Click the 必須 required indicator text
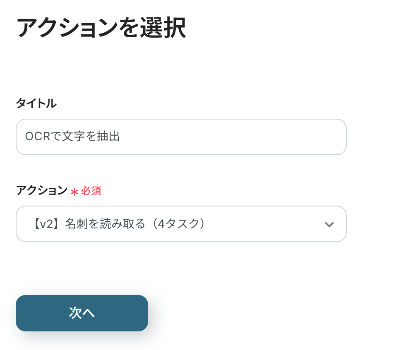 pyautogui.click(x=91, y=191)
